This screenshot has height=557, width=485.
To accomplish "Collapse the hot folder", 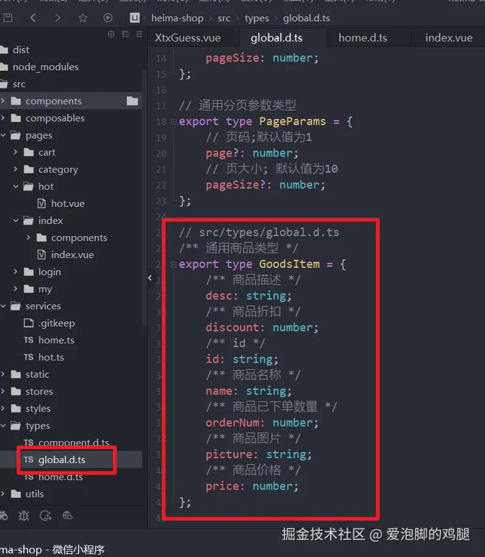I will 16,186.
